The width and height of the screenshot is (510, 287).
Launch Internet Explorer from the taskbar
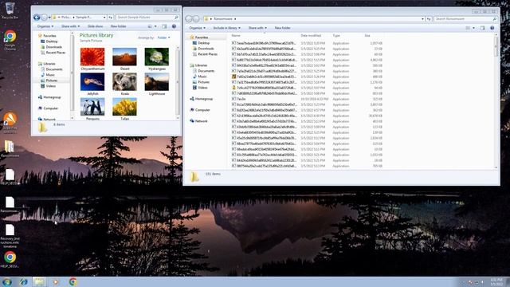pos(23,281)
